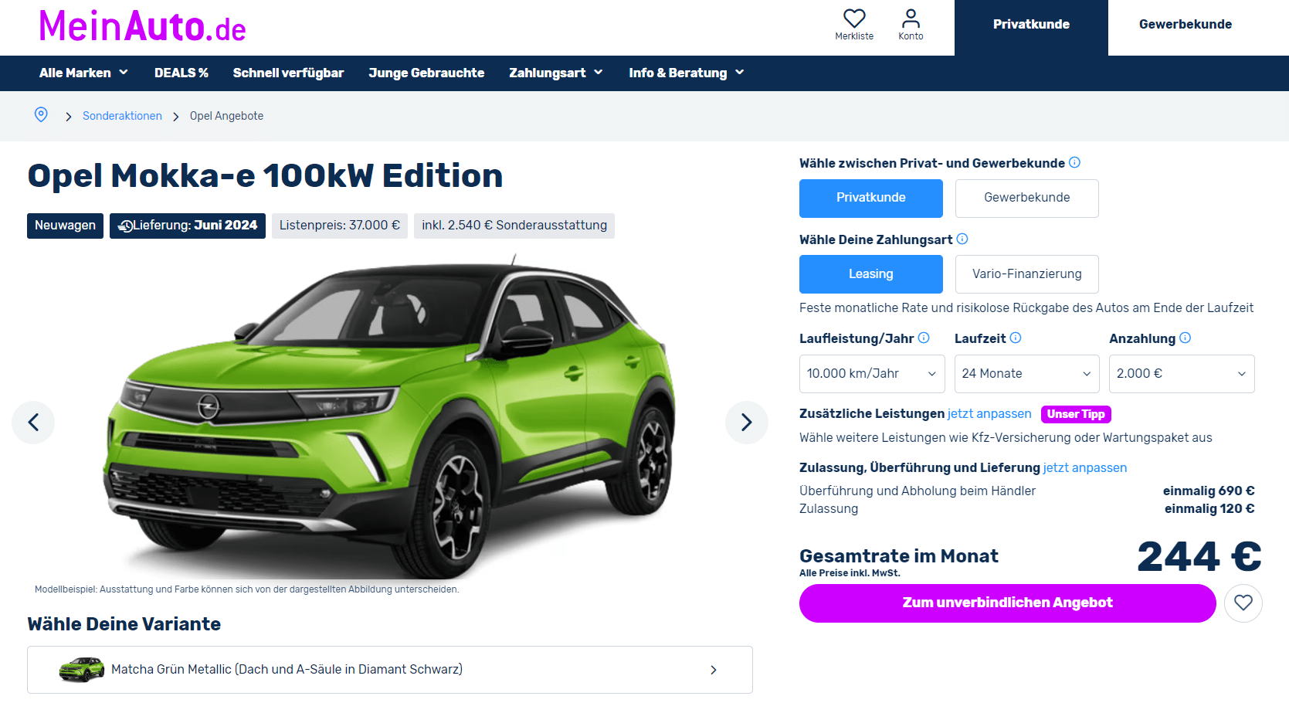Click Opel Mokka-e 100kW Edition heading
This screenshot has width=1289, height=703.
pos(265,176)
